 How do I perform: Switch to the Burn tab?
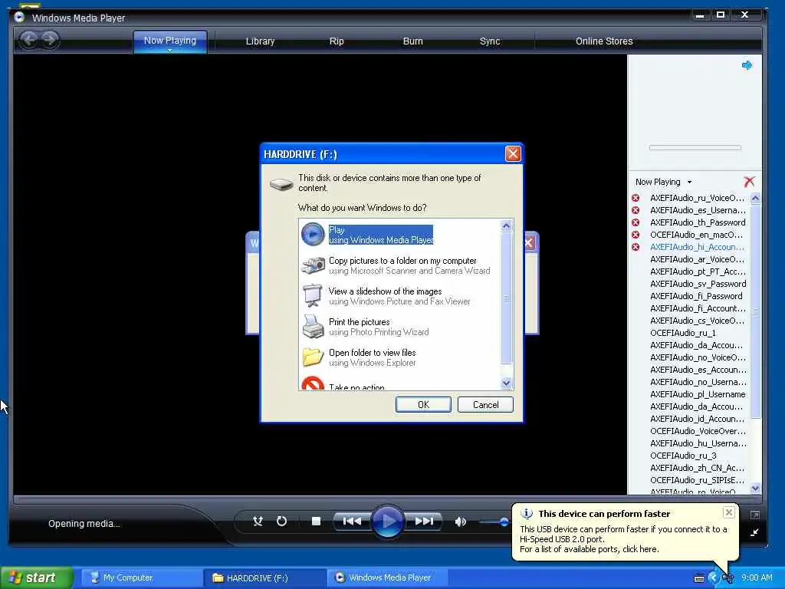tap(412, 41)
